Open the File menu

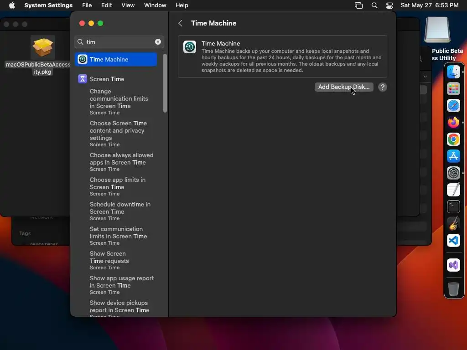[87, 5]
